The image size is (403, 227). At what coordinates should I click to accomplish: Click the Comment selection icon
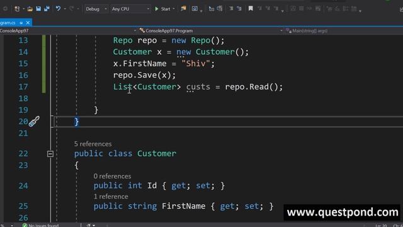pos(212,9)
